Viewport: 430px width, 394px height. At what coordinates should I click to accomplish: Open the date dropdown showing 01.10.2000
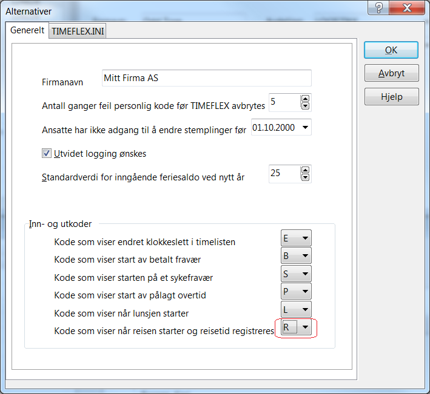(x=304, y=128)
